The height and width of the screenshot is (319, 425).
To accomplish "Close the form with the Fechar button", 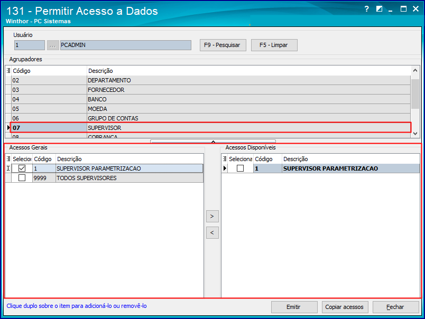I will [x=395, y=307].
